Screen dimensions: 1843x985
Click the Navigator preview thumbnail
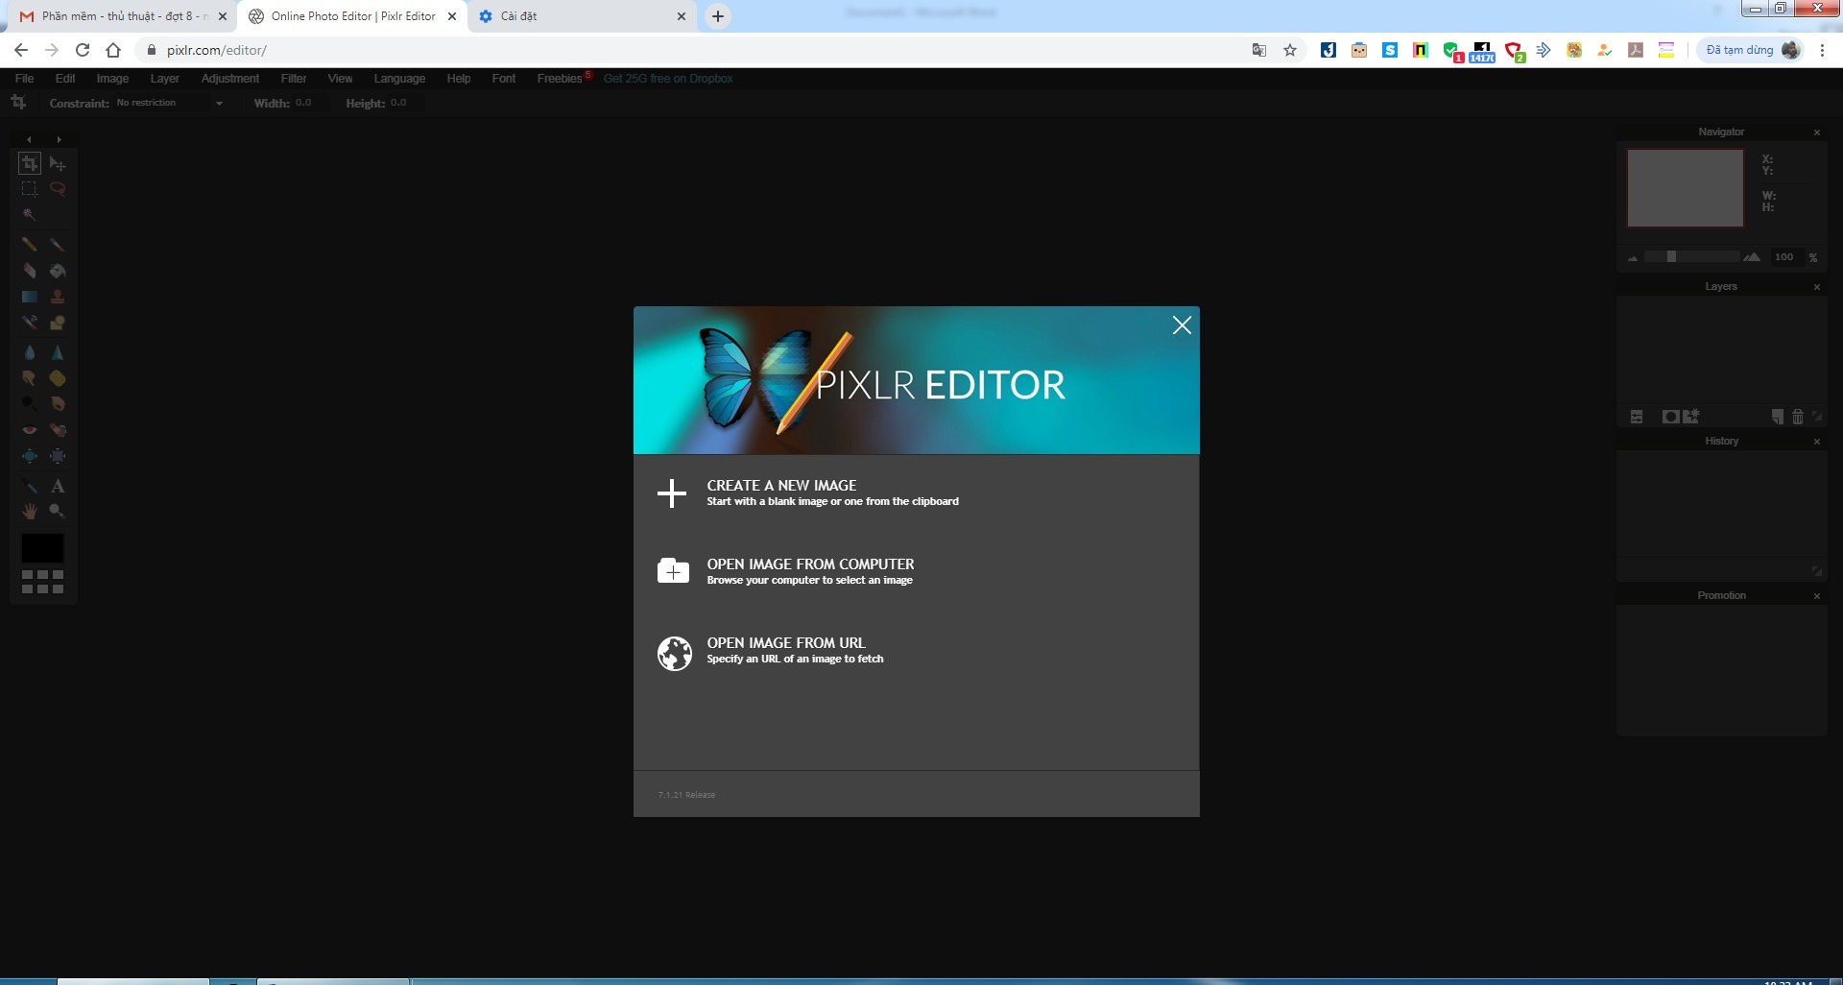click(x=1686, y=188)
